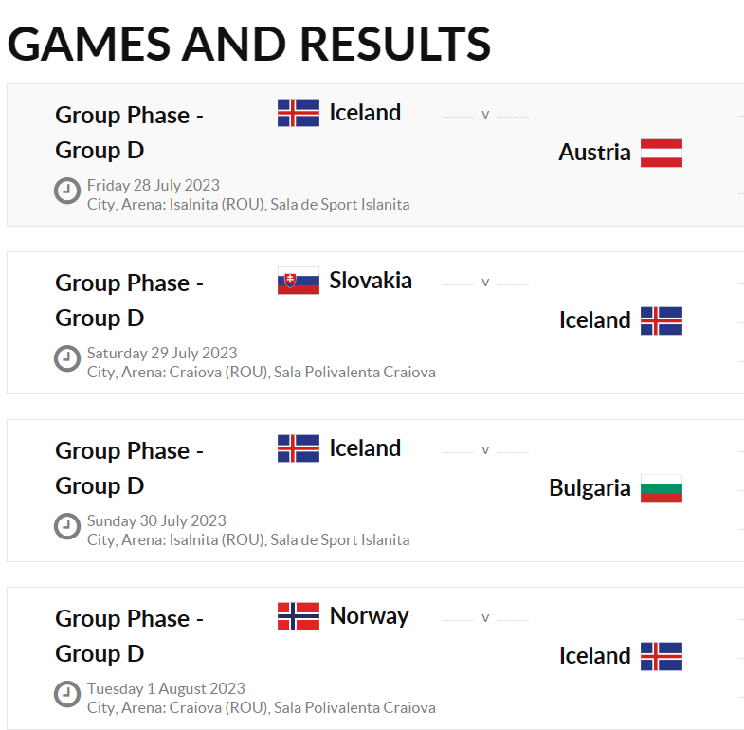Viewport: 744px width, 730px height.
Task: Click the clock icon beside Saturday 29 July 2023
Action: click(67, 358)
